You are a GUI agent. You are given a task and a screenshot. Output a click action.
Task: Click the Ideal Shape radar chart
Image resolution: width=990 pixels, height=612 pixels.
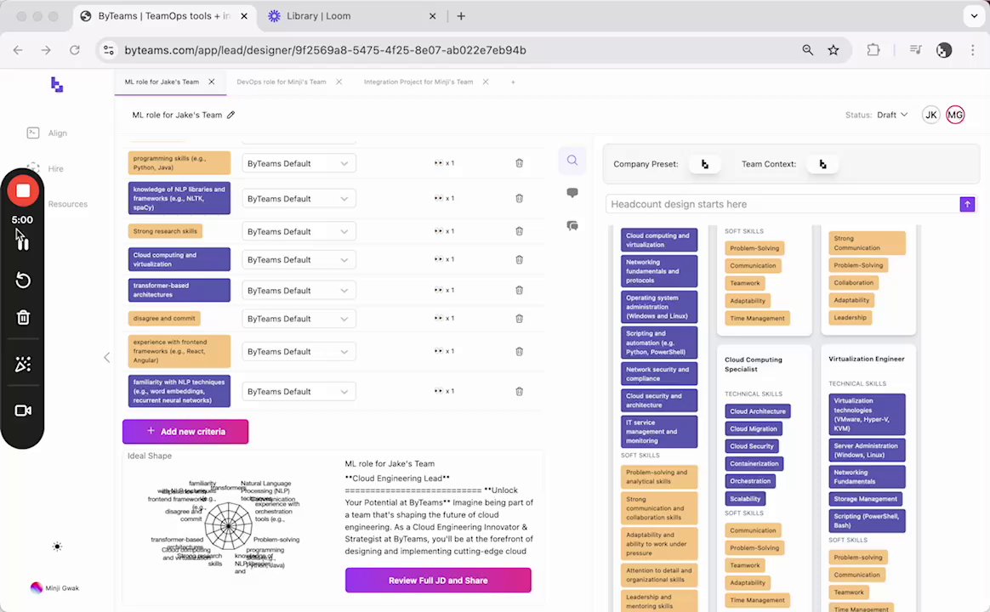point(228,525)
